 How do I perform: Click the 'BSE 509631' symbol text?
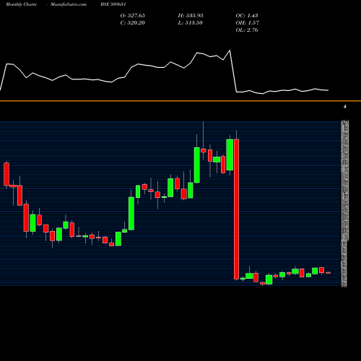(113, 4)
